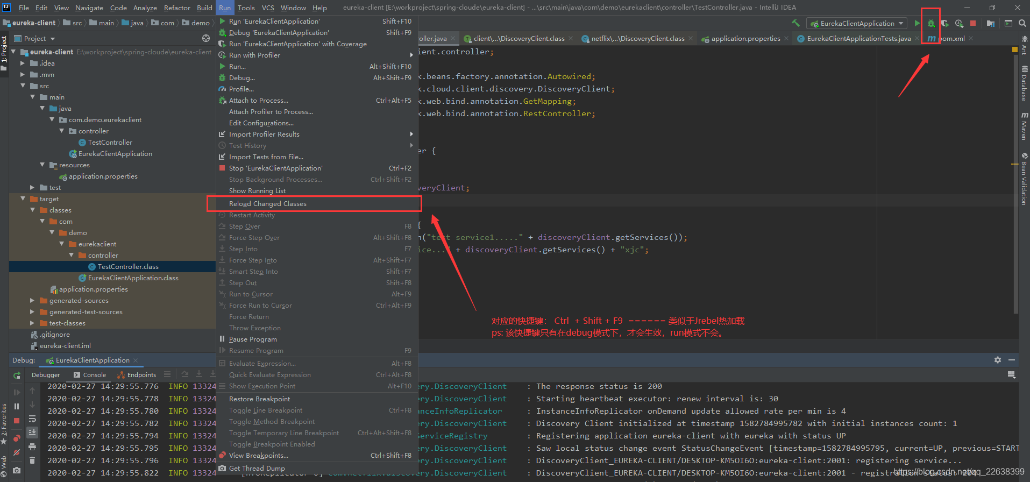
Task: Click the 'com' breadcrumb in navigation bar
Action: [163, 23]
